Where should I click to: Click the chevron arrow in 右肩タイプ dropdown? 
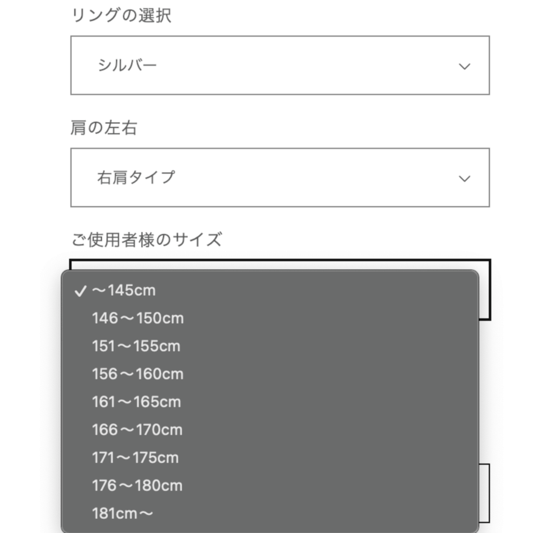tap(464, 179)
